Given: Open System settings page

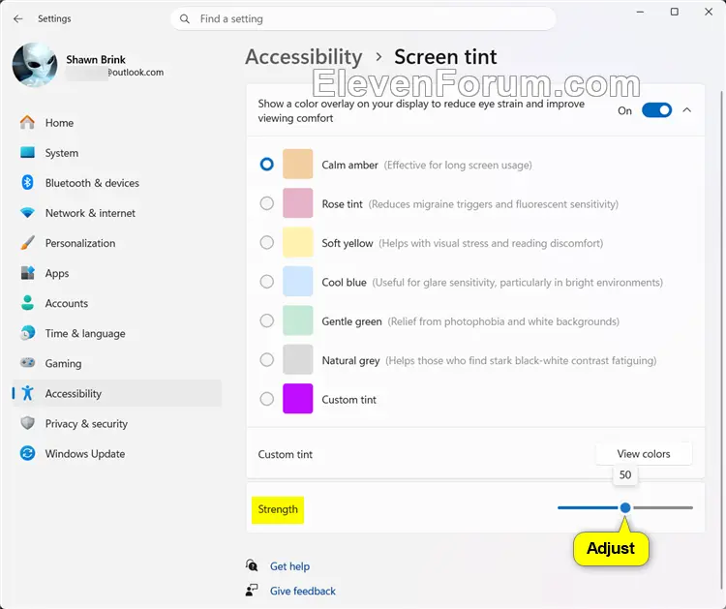Looking at the screenshot, I should click(x=117, y=153).
